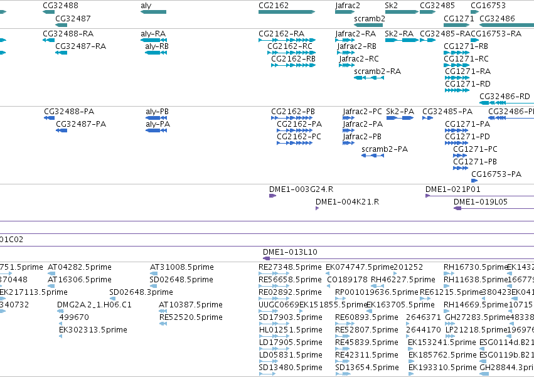The width and height of the screenshot is (534, 377).
Task: Select transcript label CG2162-RC
Action: click(290, 46)
